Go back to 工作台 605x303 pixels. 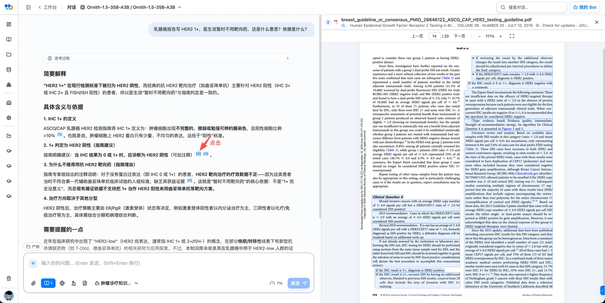click(x=48, y=7)
